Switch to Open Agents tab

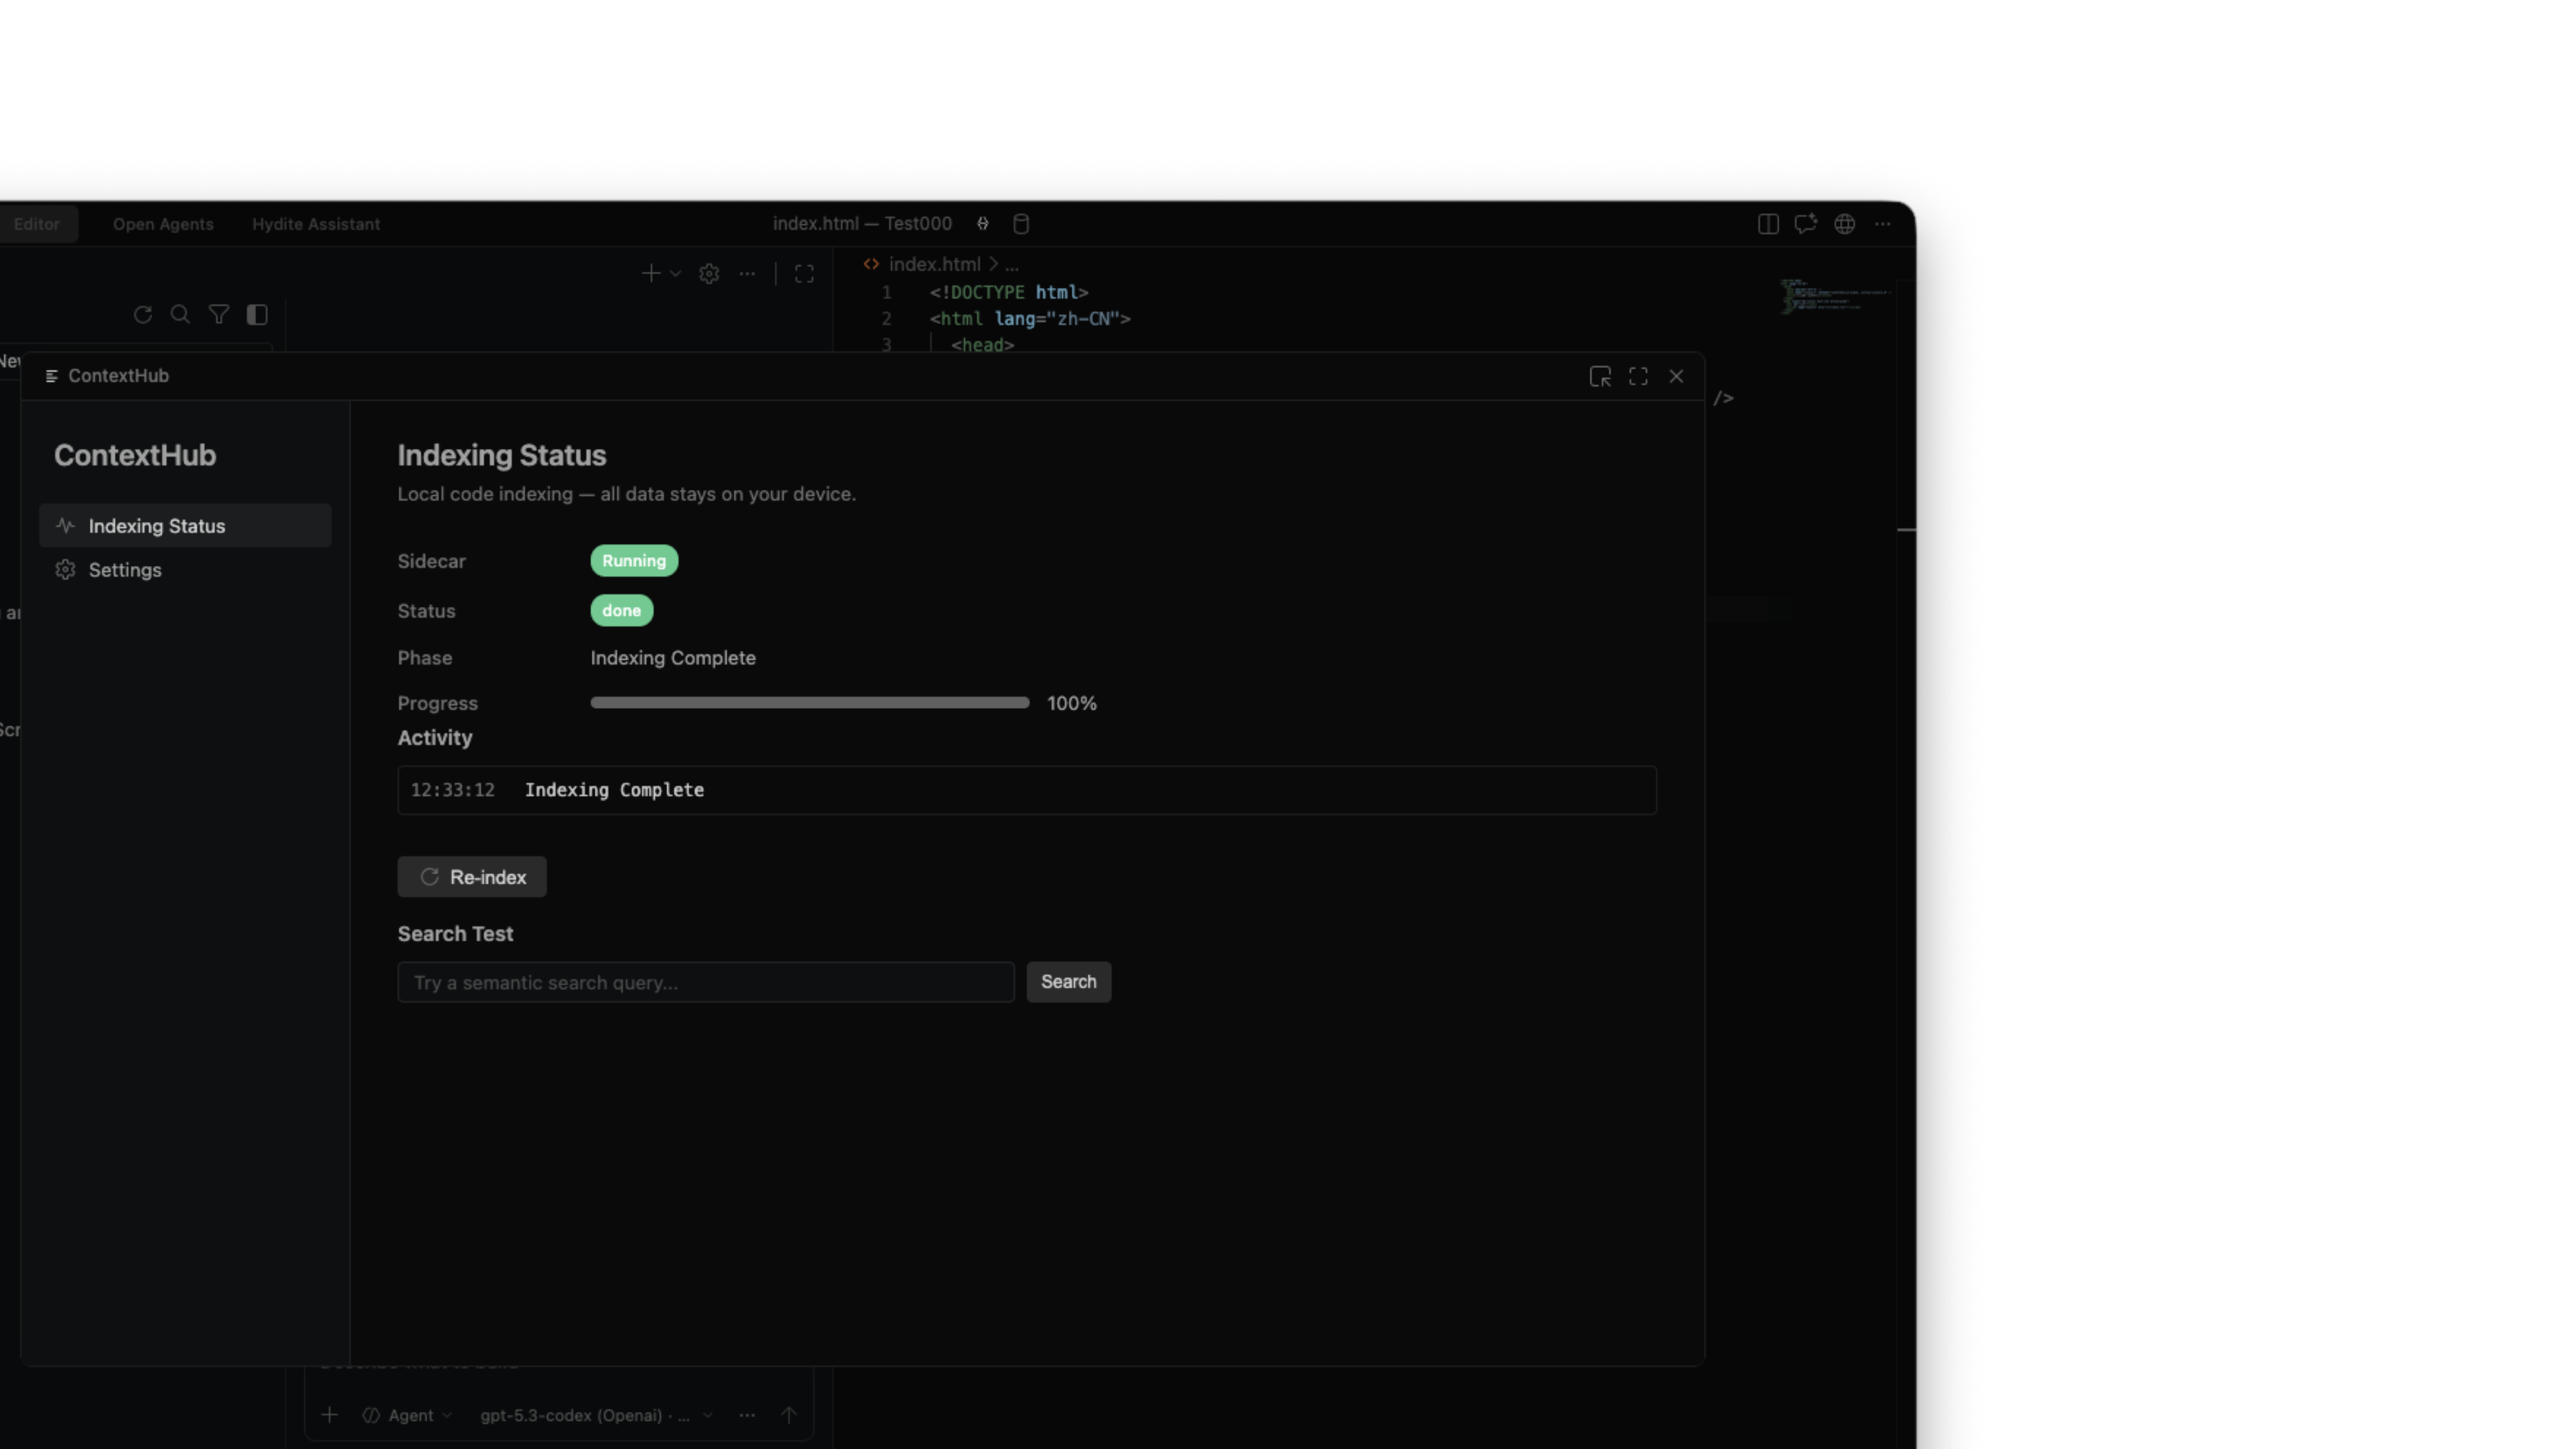163,224
